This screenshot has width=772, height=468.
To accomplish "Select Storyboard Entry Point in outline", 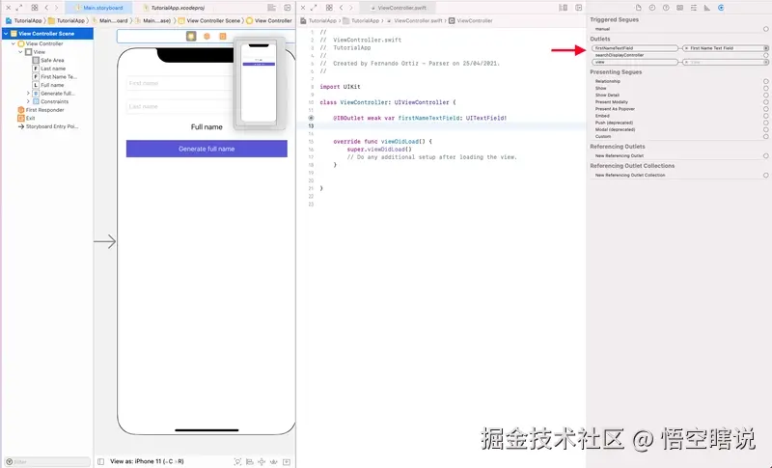I will pos(47,126).
